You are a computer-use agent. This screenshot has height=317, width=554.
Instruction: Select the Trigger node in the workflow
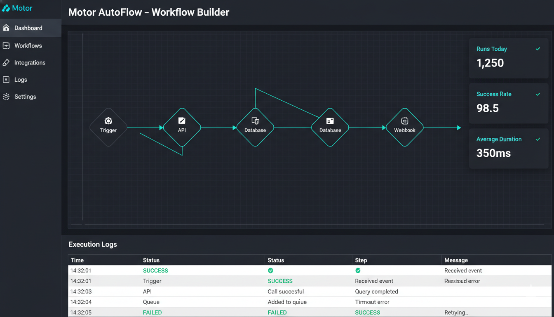[x=108, y=127]
